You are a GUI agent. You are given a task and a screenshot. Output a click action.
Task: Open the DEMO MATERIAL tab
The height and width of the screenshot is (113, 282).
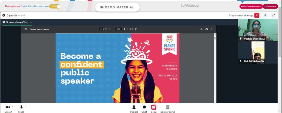pyautogui.click(x=117, y=7)
